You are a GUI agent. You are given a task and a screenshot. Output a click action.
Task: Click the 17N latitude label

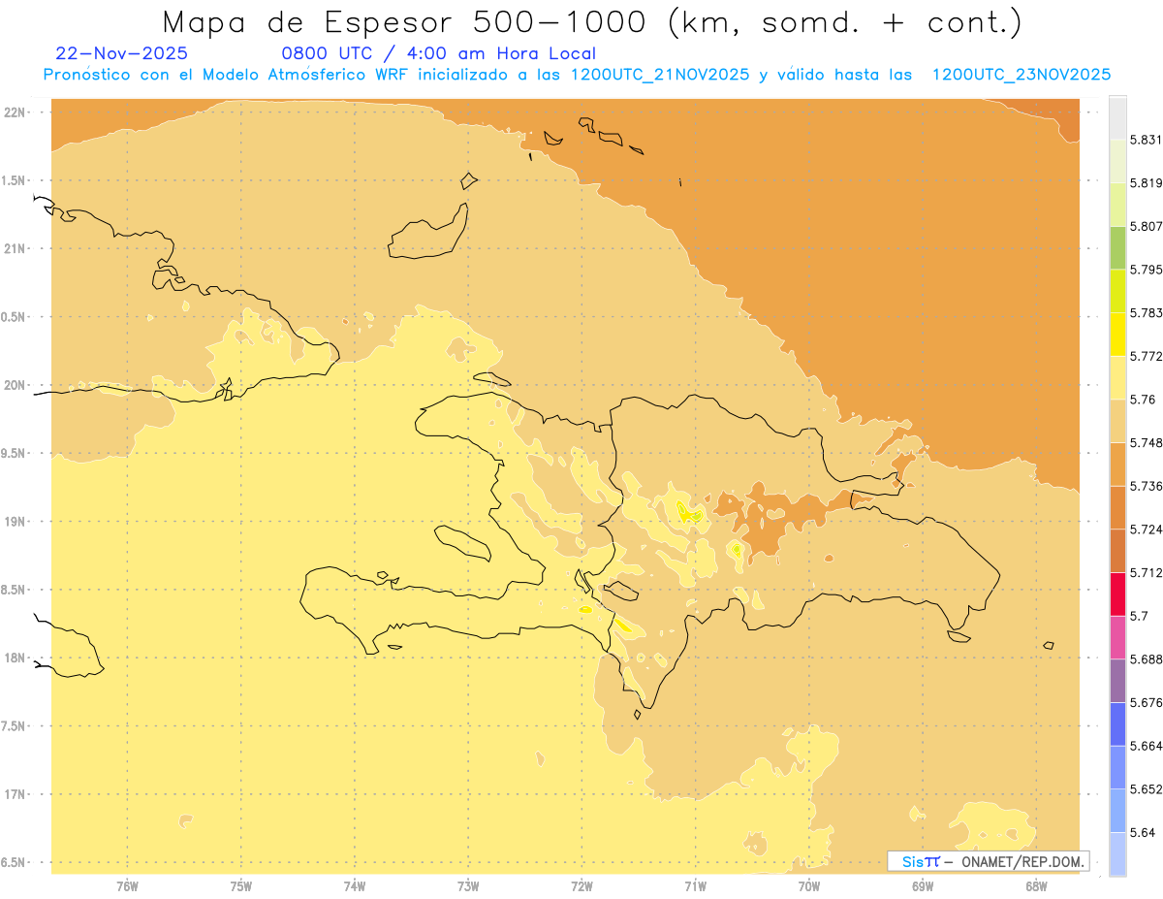[x=15, y=795]
